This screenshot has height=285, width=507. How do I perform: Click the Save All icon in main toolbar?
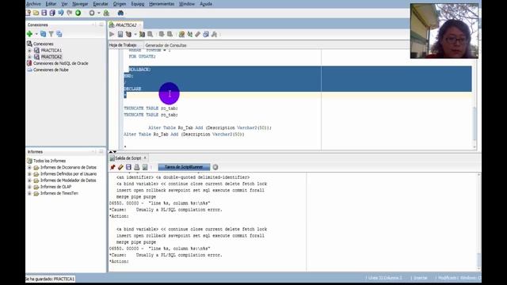pos(52,13)
